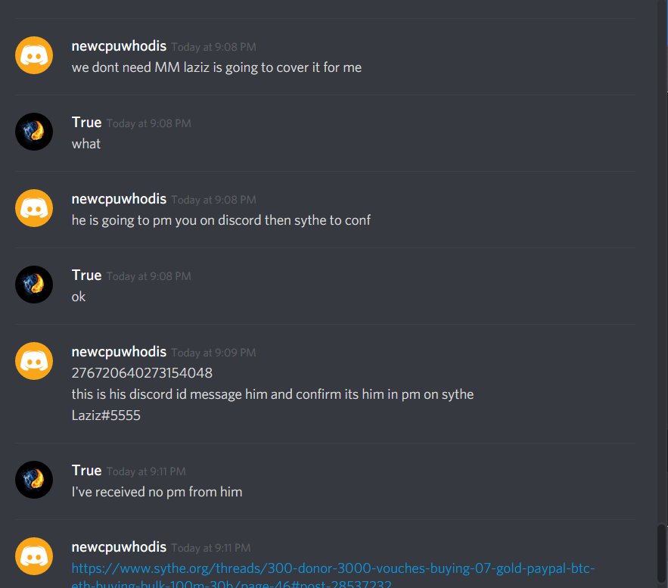
Task: Click the discord id number 276720640273154048
Action: click(x=142, y=373)
